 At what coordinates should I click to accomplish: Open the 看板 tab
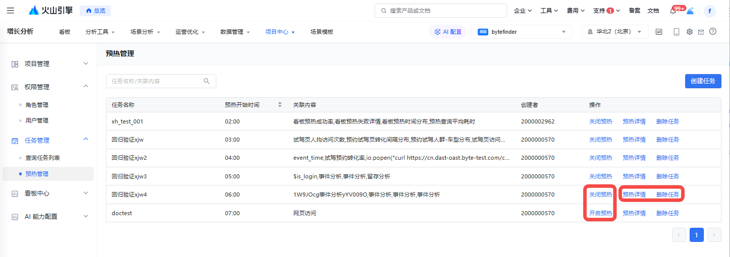65,32
